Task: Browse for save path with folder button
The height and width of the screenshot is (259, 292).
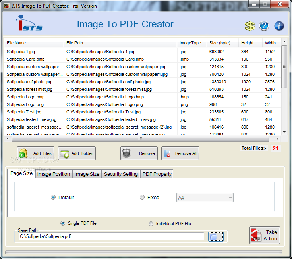Action: pos(216,237)
